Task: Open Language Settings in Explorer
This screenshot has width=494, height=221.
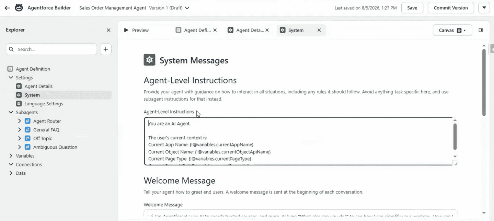Action: click(x=44, y=104)
